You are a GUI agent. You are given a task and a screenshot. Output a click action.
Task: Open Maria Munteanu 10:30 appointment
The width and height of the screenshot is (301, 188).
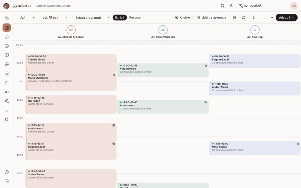(x=71, y=81)
